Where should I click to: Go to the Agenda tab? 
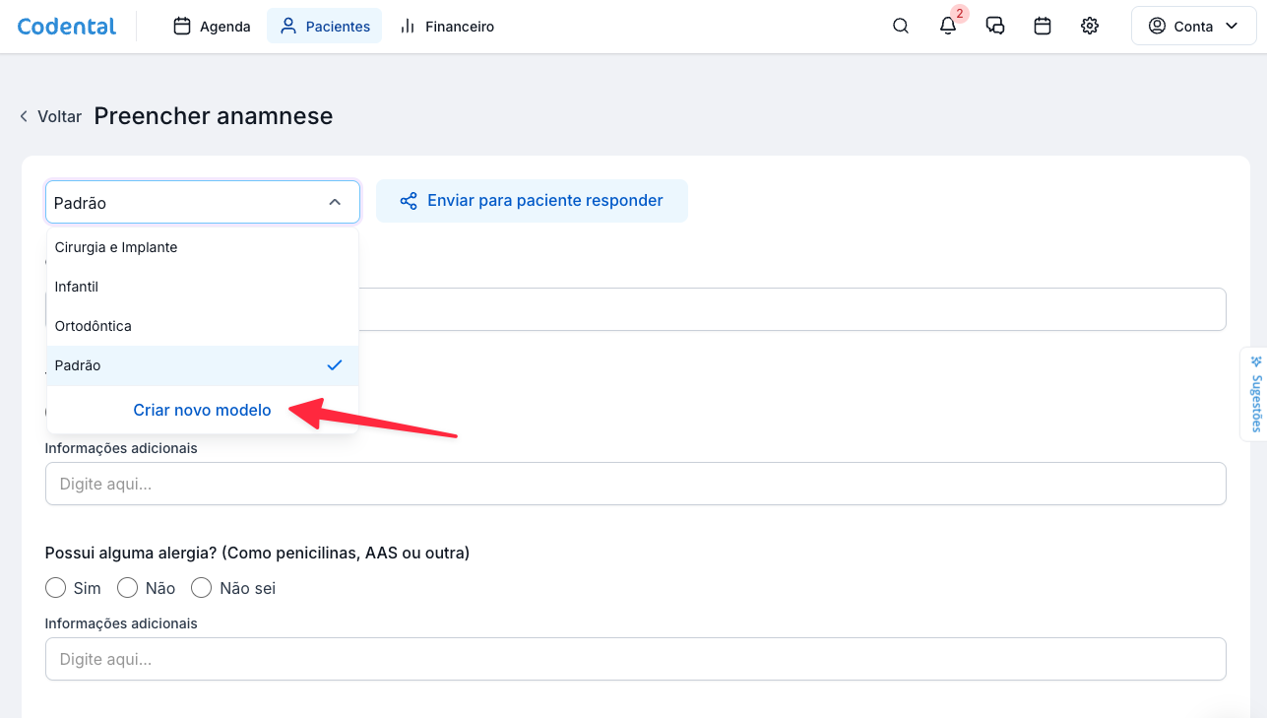coord(213,27)
